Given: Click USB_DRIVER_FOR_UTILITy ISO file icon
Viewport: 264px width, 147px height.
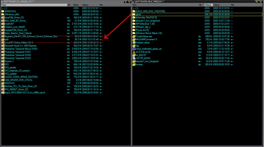Looking at the screenshot, I should [3, 80].
